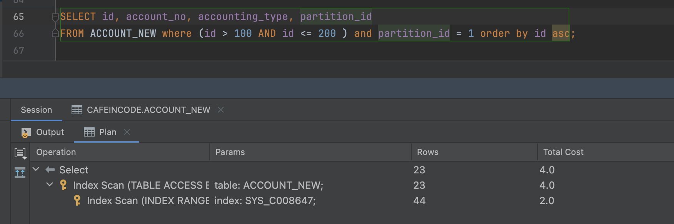This screenshot has height=224, width=674.
Task: Toggle the fold end marker on line 66
Action: 55,34
